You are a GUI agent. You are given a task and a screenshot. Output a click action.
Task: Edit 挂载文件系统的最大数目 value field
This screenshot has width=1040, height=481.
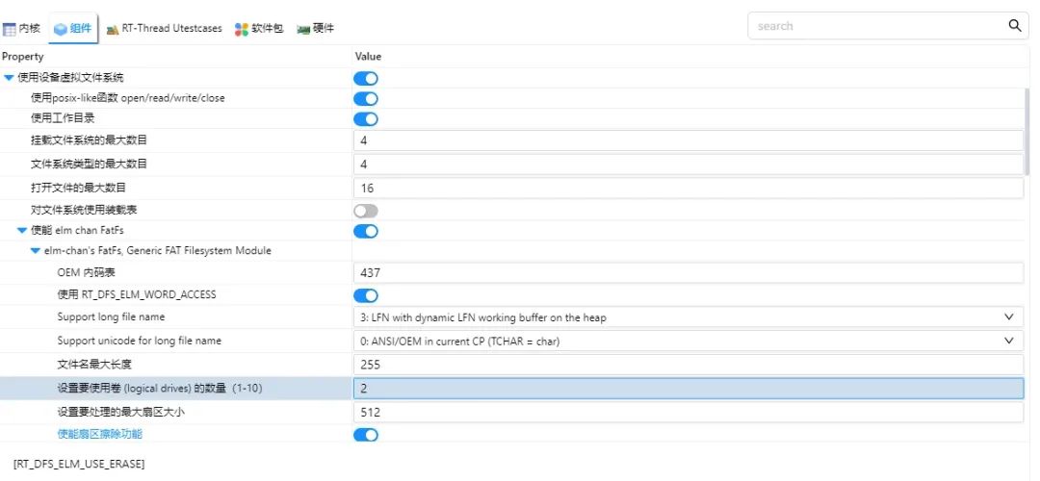(688, 140)
